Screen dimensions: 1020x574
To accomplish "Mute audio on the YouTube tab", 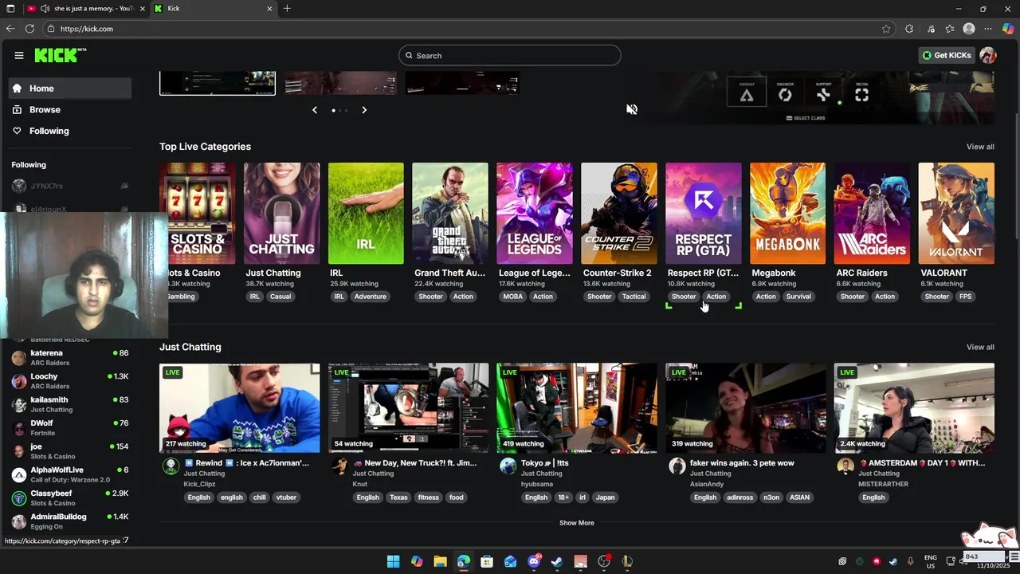I will (45, 8).
